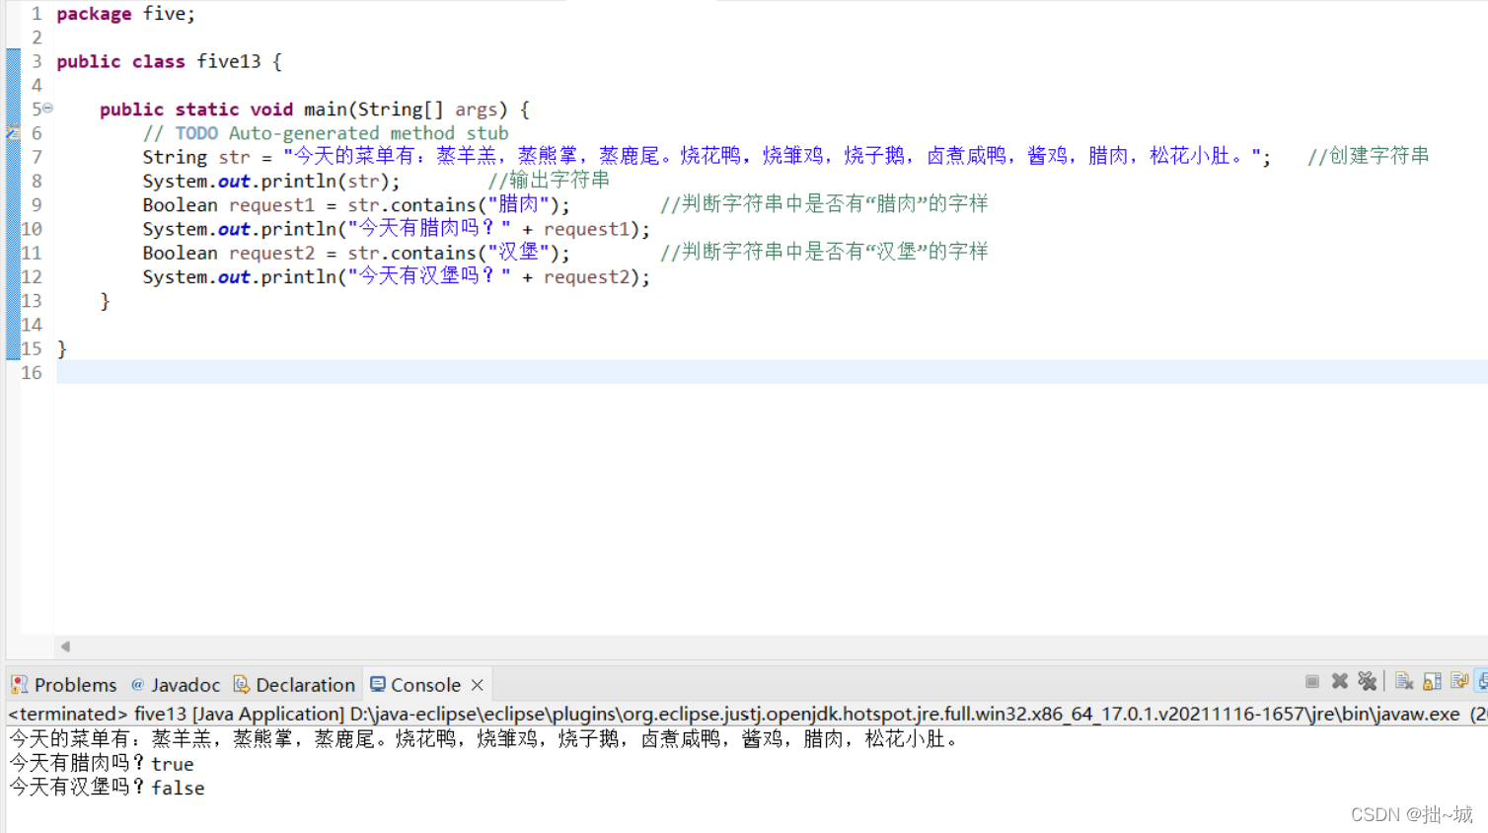Toggle Scroll Lock with the padlock icon

click(1432, 680)
